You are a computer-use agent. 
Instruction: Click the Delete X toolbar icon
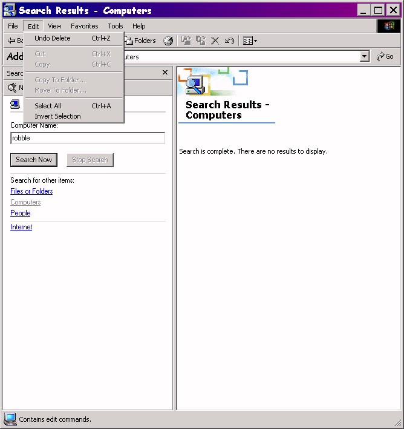click(x=215, y=41)
